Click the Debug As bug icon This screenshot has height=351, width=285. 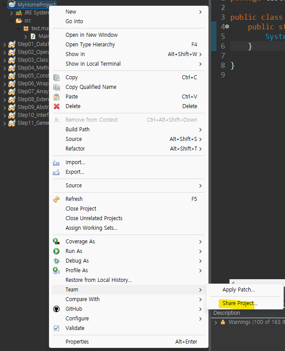[56, 261]
